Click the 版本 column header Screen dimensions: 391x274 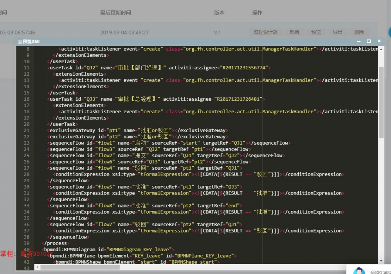219,13
